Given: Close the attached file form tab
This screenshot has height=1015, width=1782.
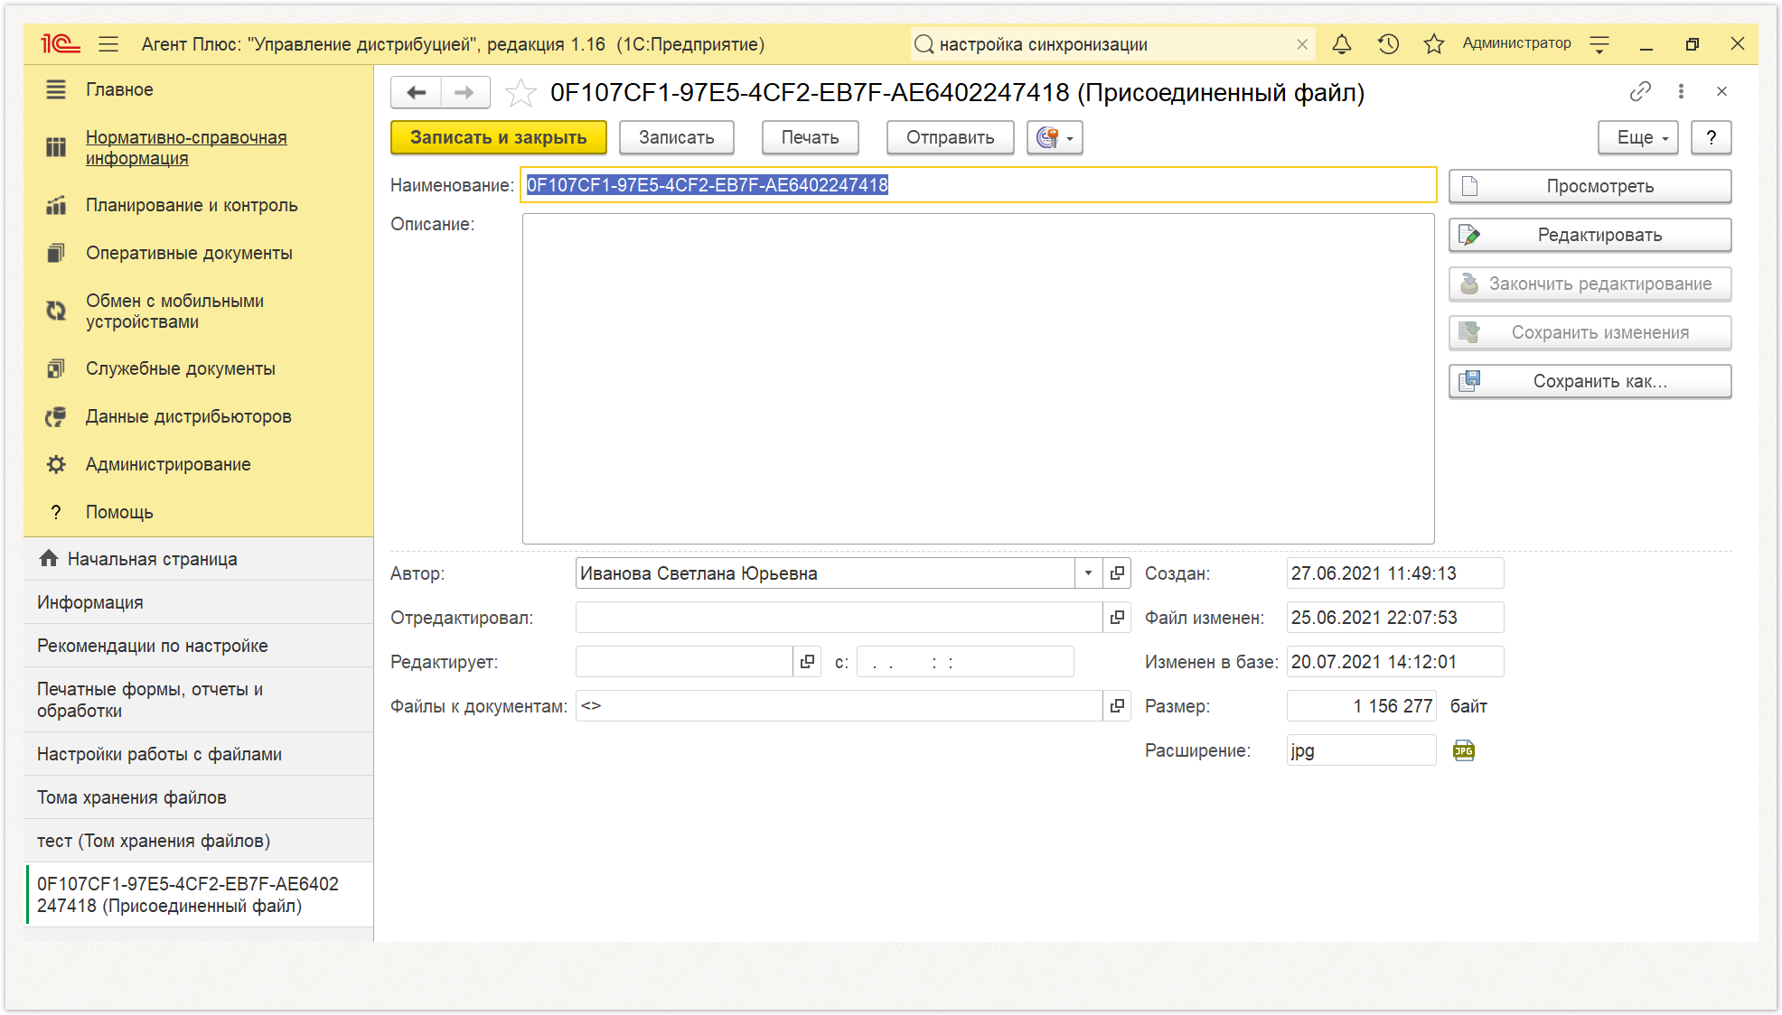Looking at the screenshot, I should 1721,91.
